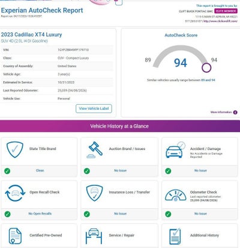240x248 pixels.
Task: Click the Vehicle History at a Glance banner
Action: pyautogui.click(x=120, y=126)
